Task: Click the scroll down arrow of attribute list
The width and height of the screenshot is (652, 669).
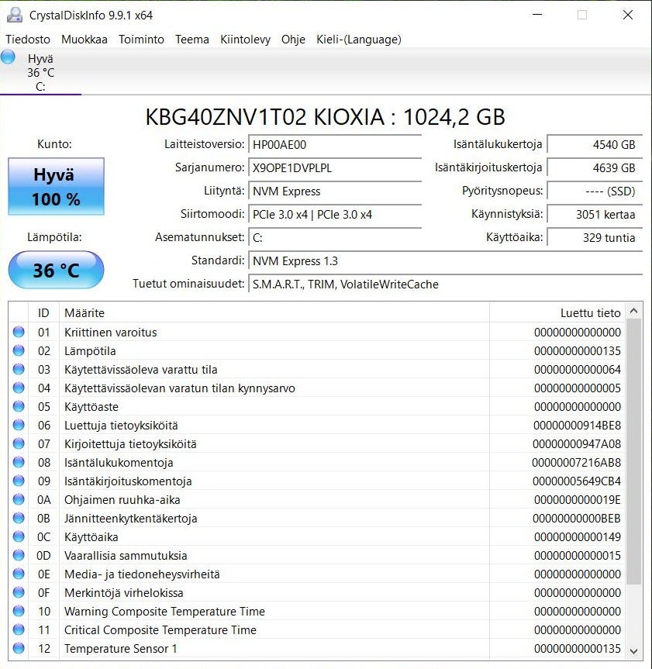Action: point(633,651)
